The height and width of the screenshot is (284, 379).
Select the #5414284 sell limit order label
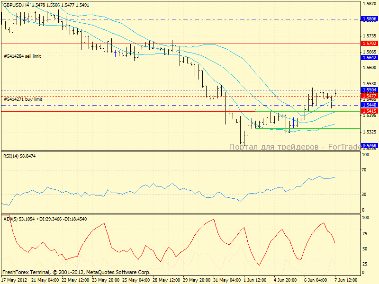point(22,56)
